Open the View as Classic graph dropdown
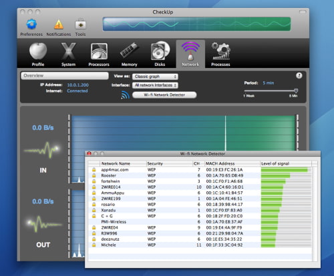Image resolution: width=334 pixels, height=276 pixels. [x=155, y=77]
